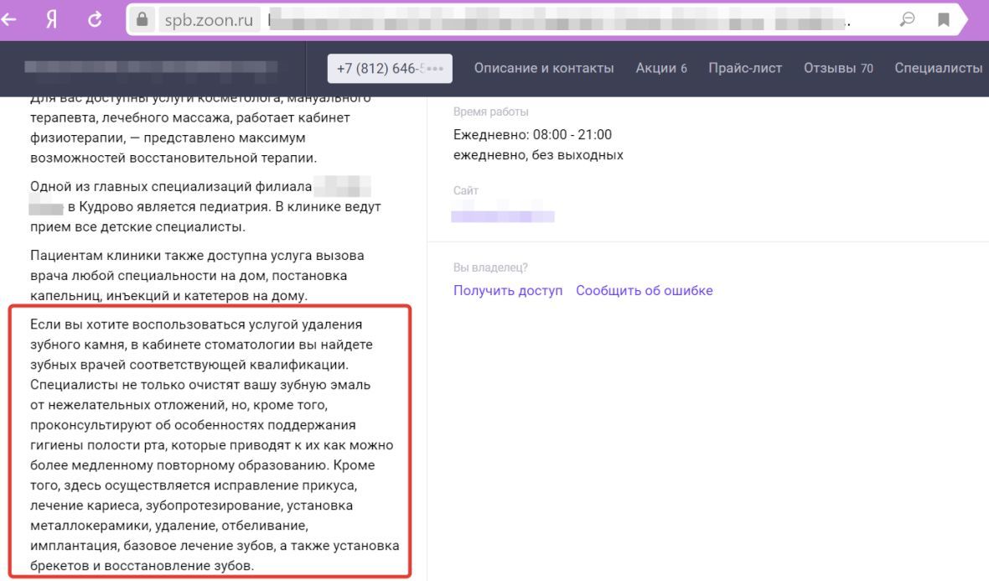This screenshot has width=989, height=581.
Task: Click the "Ежедневно: 08:00 - 21:00" working hours text
Action: coord(532,135)
